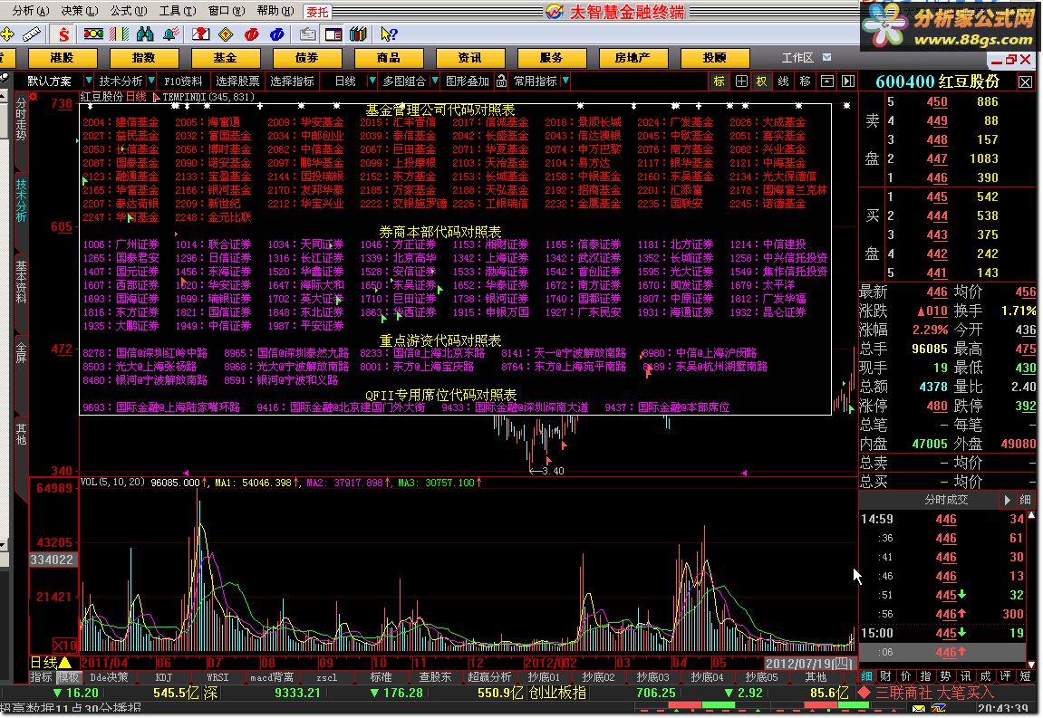1043x718 pixels.
Task: Switch to the 财 bottom panel tab
Action: pyautogui.click(x=885, y=676)
